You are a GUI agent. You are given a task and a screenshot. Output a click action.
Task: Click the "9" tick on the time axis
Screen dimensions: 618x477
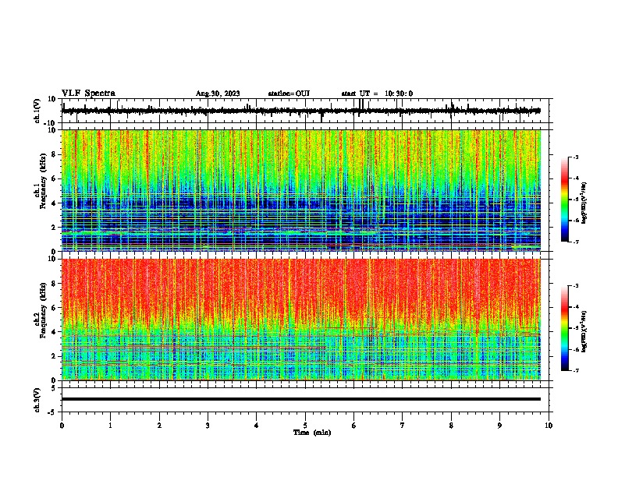(x=499, y=426)
